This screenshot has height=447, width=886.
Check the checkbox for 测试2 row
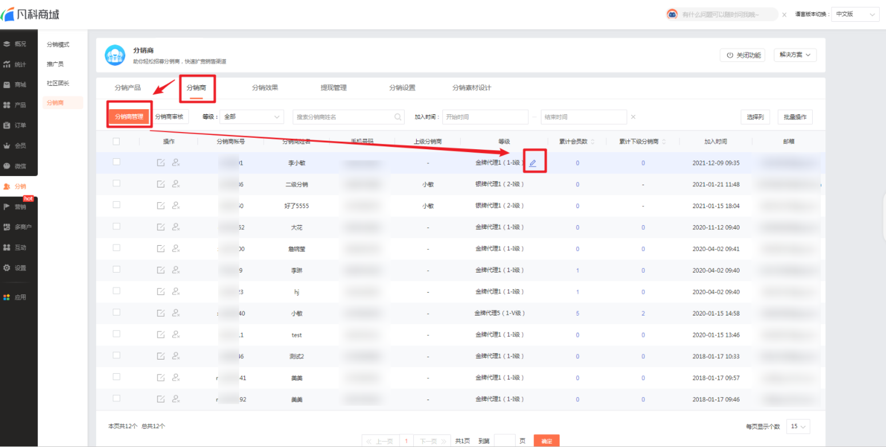point(116,356)
